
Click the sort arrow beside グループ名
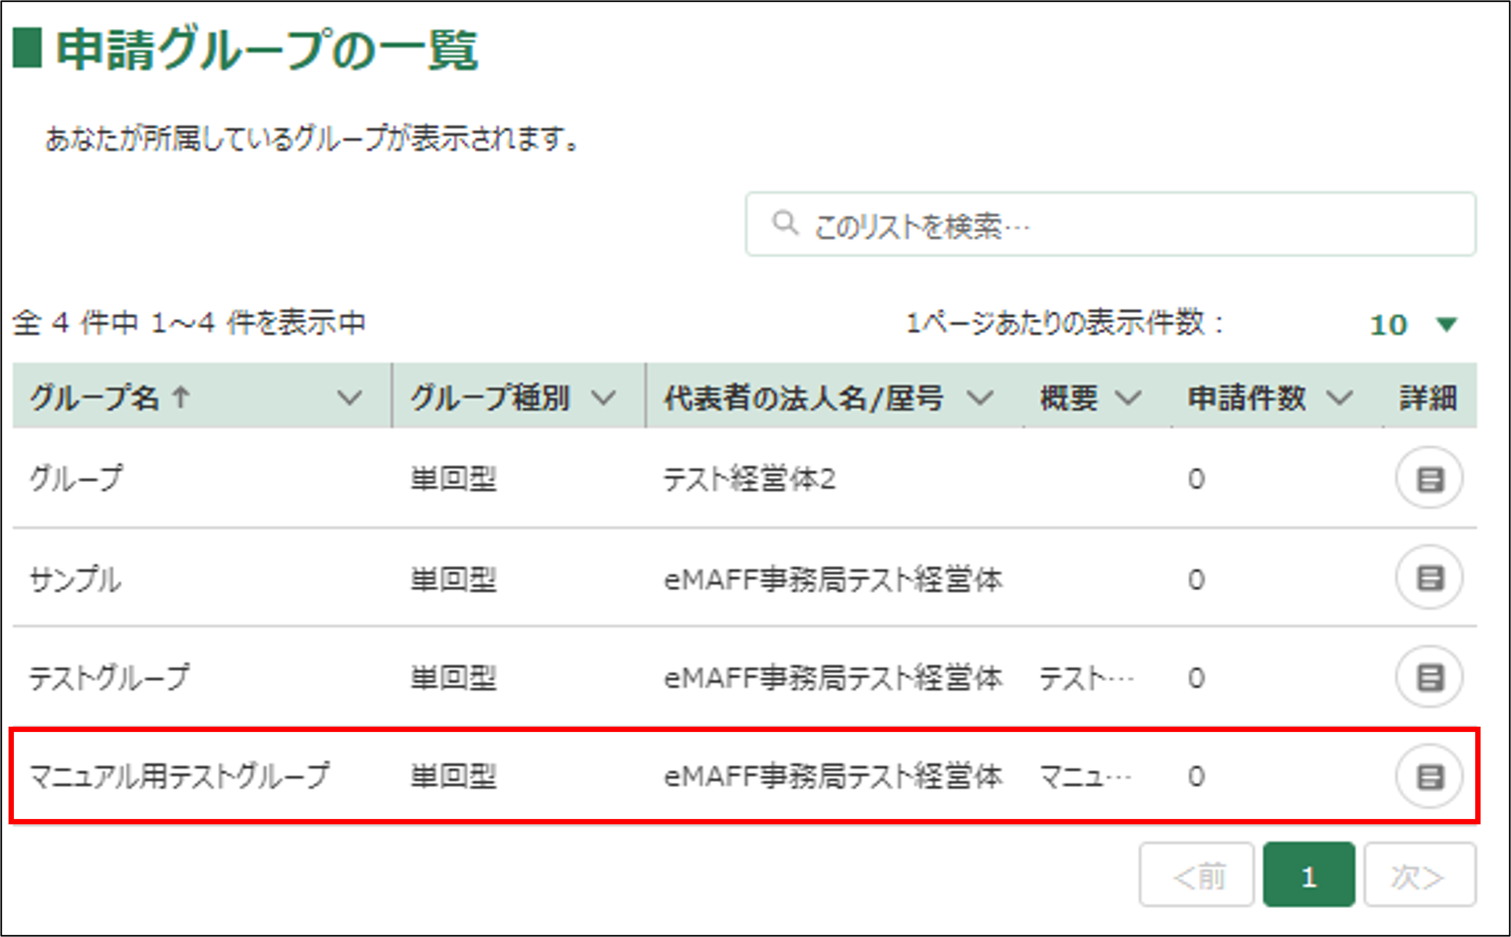(x=181, y=397)
